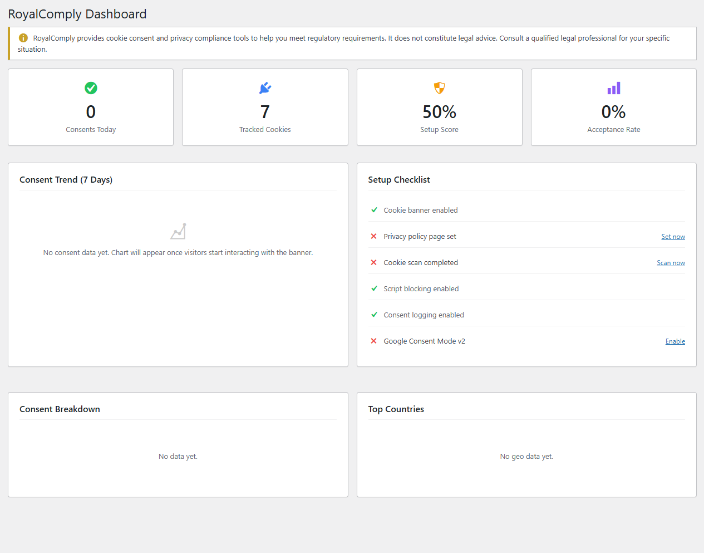Click the gray chart placeholder icon in Consent Trend
Viewport: 704px width, 553px height.
(178, 231)
